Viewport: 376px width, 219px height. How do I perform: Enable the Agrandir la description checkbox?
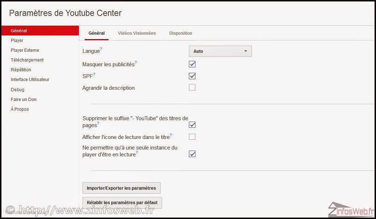(192, 87)
